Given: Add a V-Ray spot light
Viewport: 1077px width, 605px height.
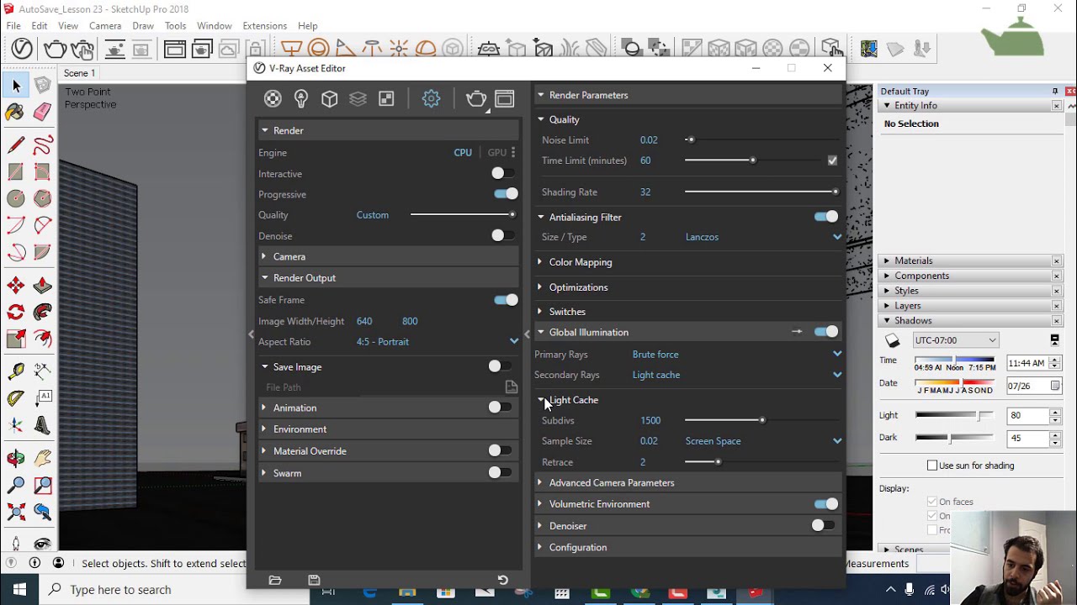Looking at the screenshot, I should 345,49.
